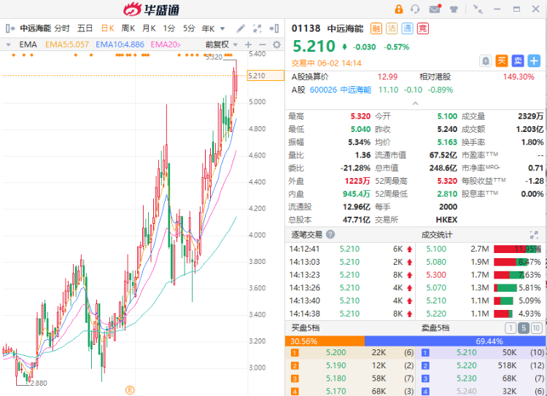Click the stock code 01138
This screenshot has height=396, width=547.
tap(306, 28)
